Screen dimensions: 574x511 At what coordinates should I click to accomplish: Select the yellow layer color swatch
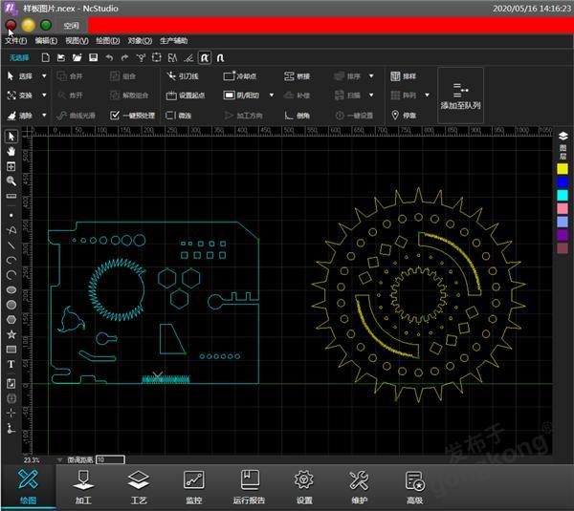coord(563,168)
